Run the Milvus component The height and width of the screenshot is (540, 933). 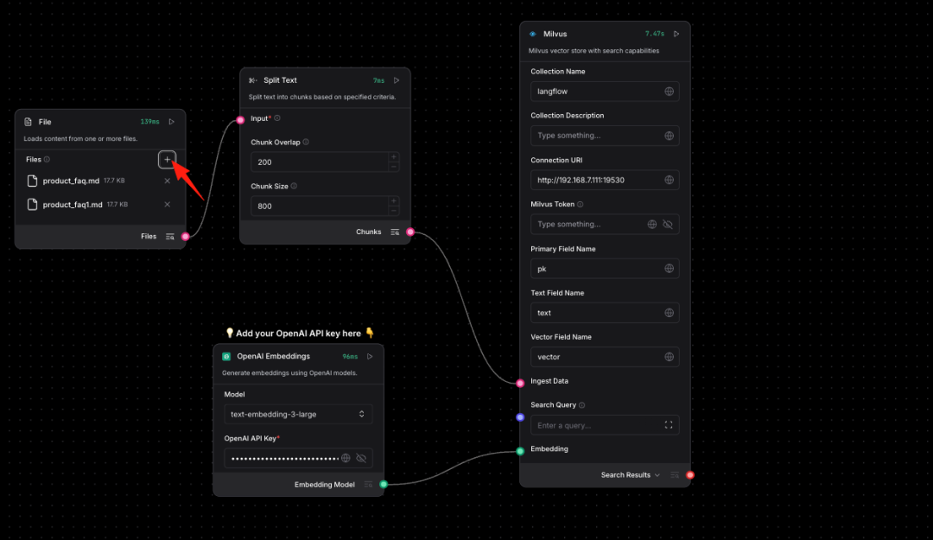point(676,34)
